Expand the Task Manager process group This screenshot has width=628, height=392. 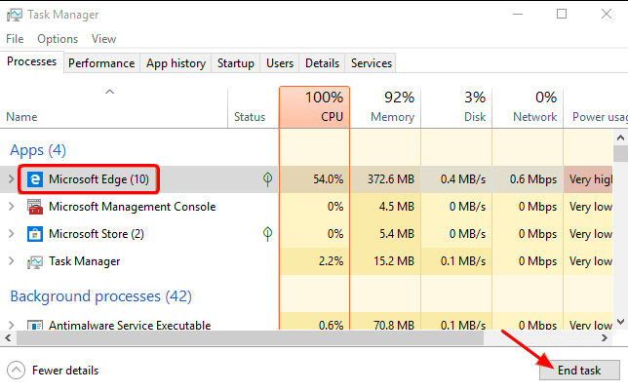point(12,261)
